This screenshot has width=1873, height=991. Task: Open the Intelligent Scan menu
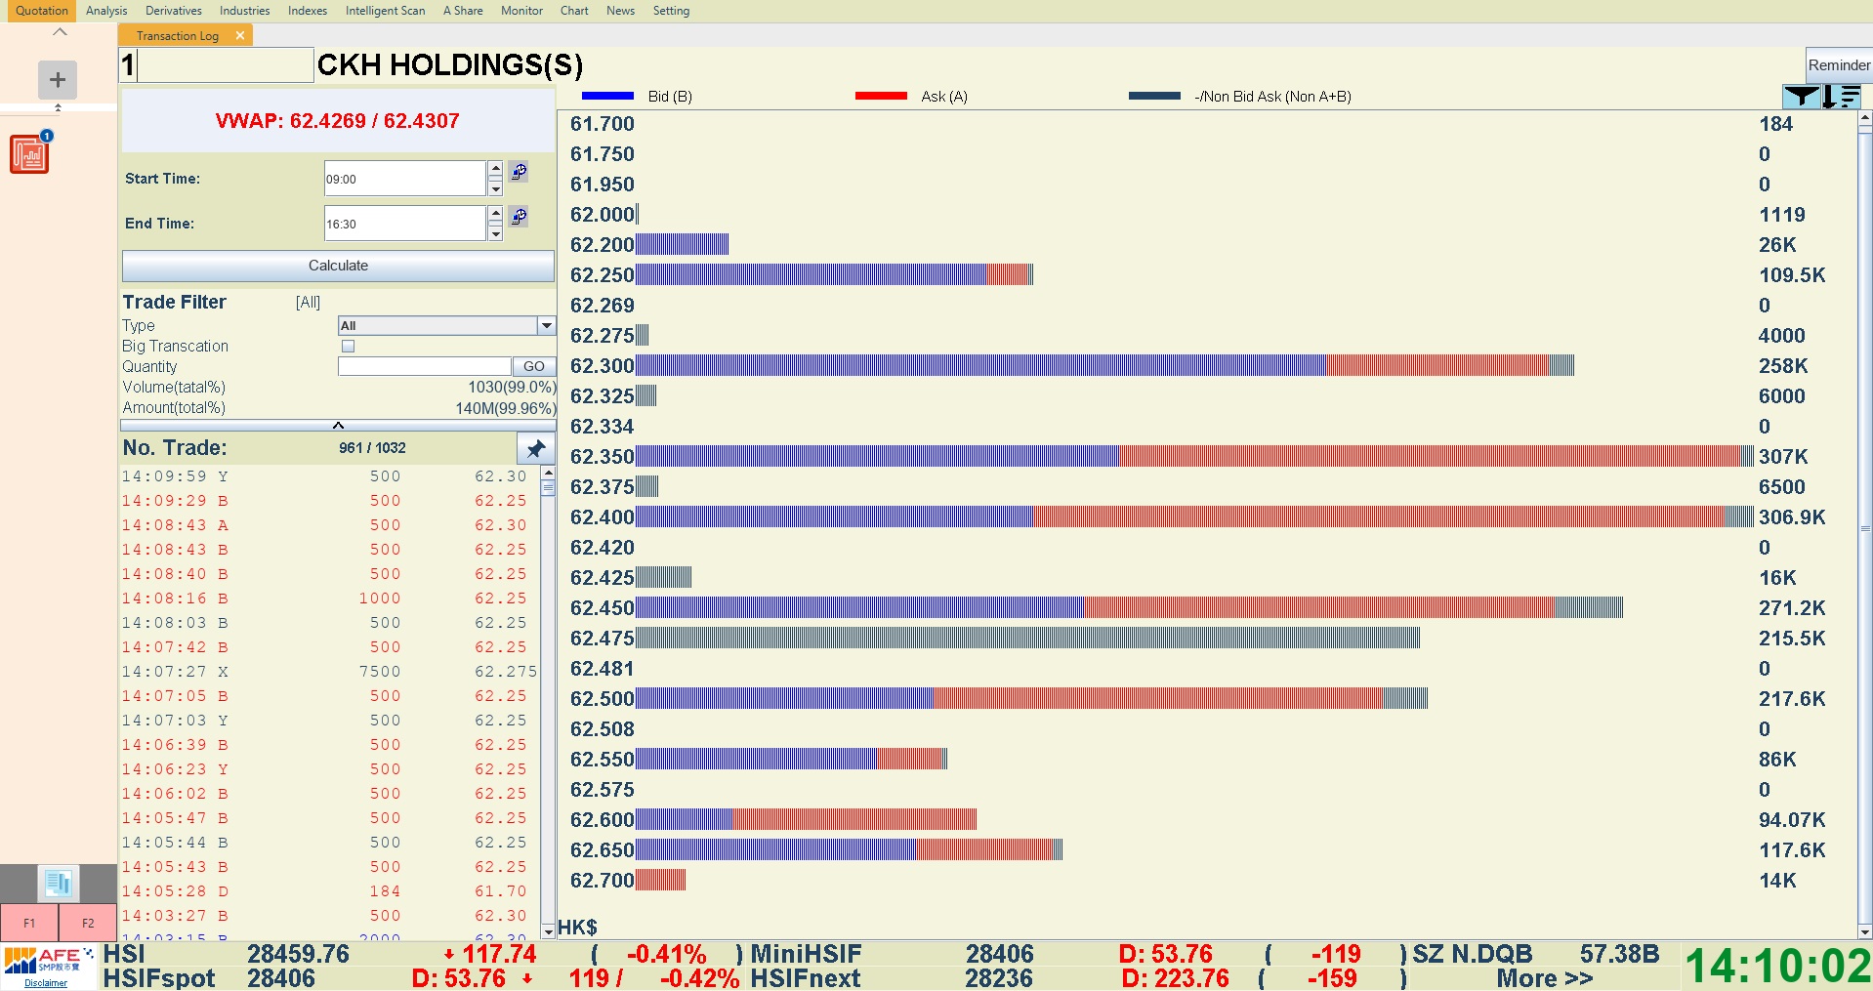point(386,11)
